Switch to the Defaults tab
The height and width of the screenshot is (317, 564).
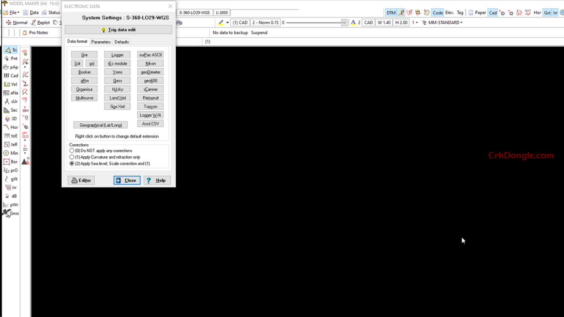point(122,42)
